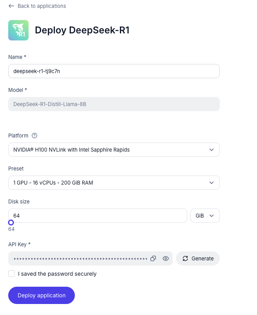Click the Disk size number field
Screen dimensions: 257x315
98,216
